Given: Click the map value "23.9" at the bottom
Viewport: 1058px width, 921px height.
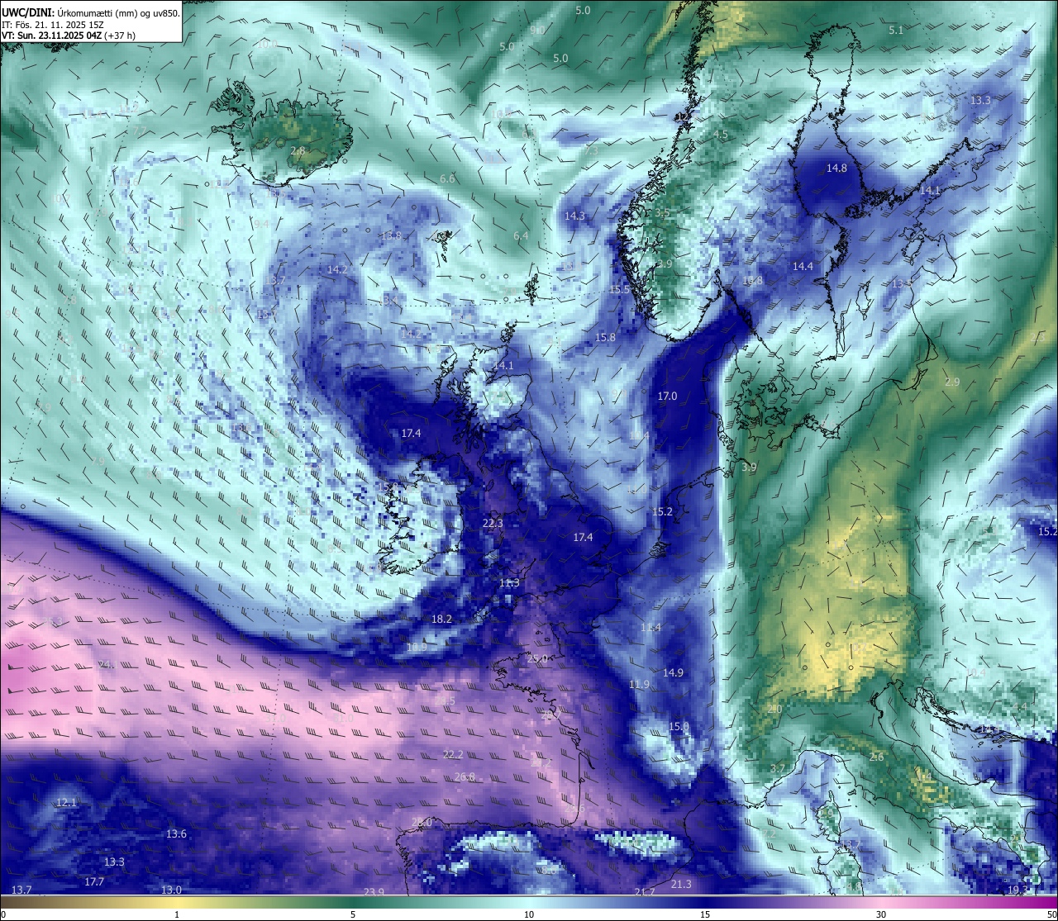Looking at the screenshot, I should (374, 892).
